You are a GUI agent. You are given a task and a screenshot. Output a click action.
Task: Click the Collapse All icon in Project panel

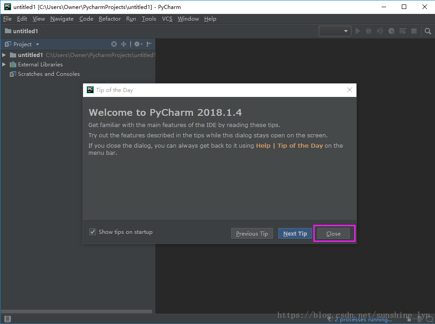(123, 44)
